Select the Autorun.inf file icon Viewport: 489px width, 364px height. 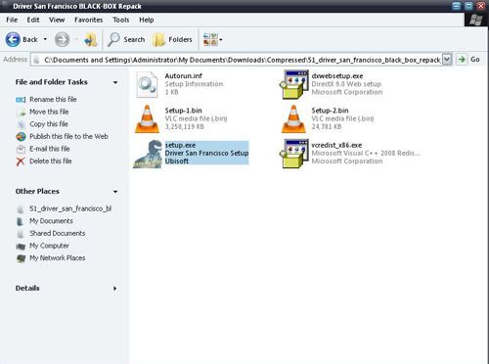click(x=148, y=84)
